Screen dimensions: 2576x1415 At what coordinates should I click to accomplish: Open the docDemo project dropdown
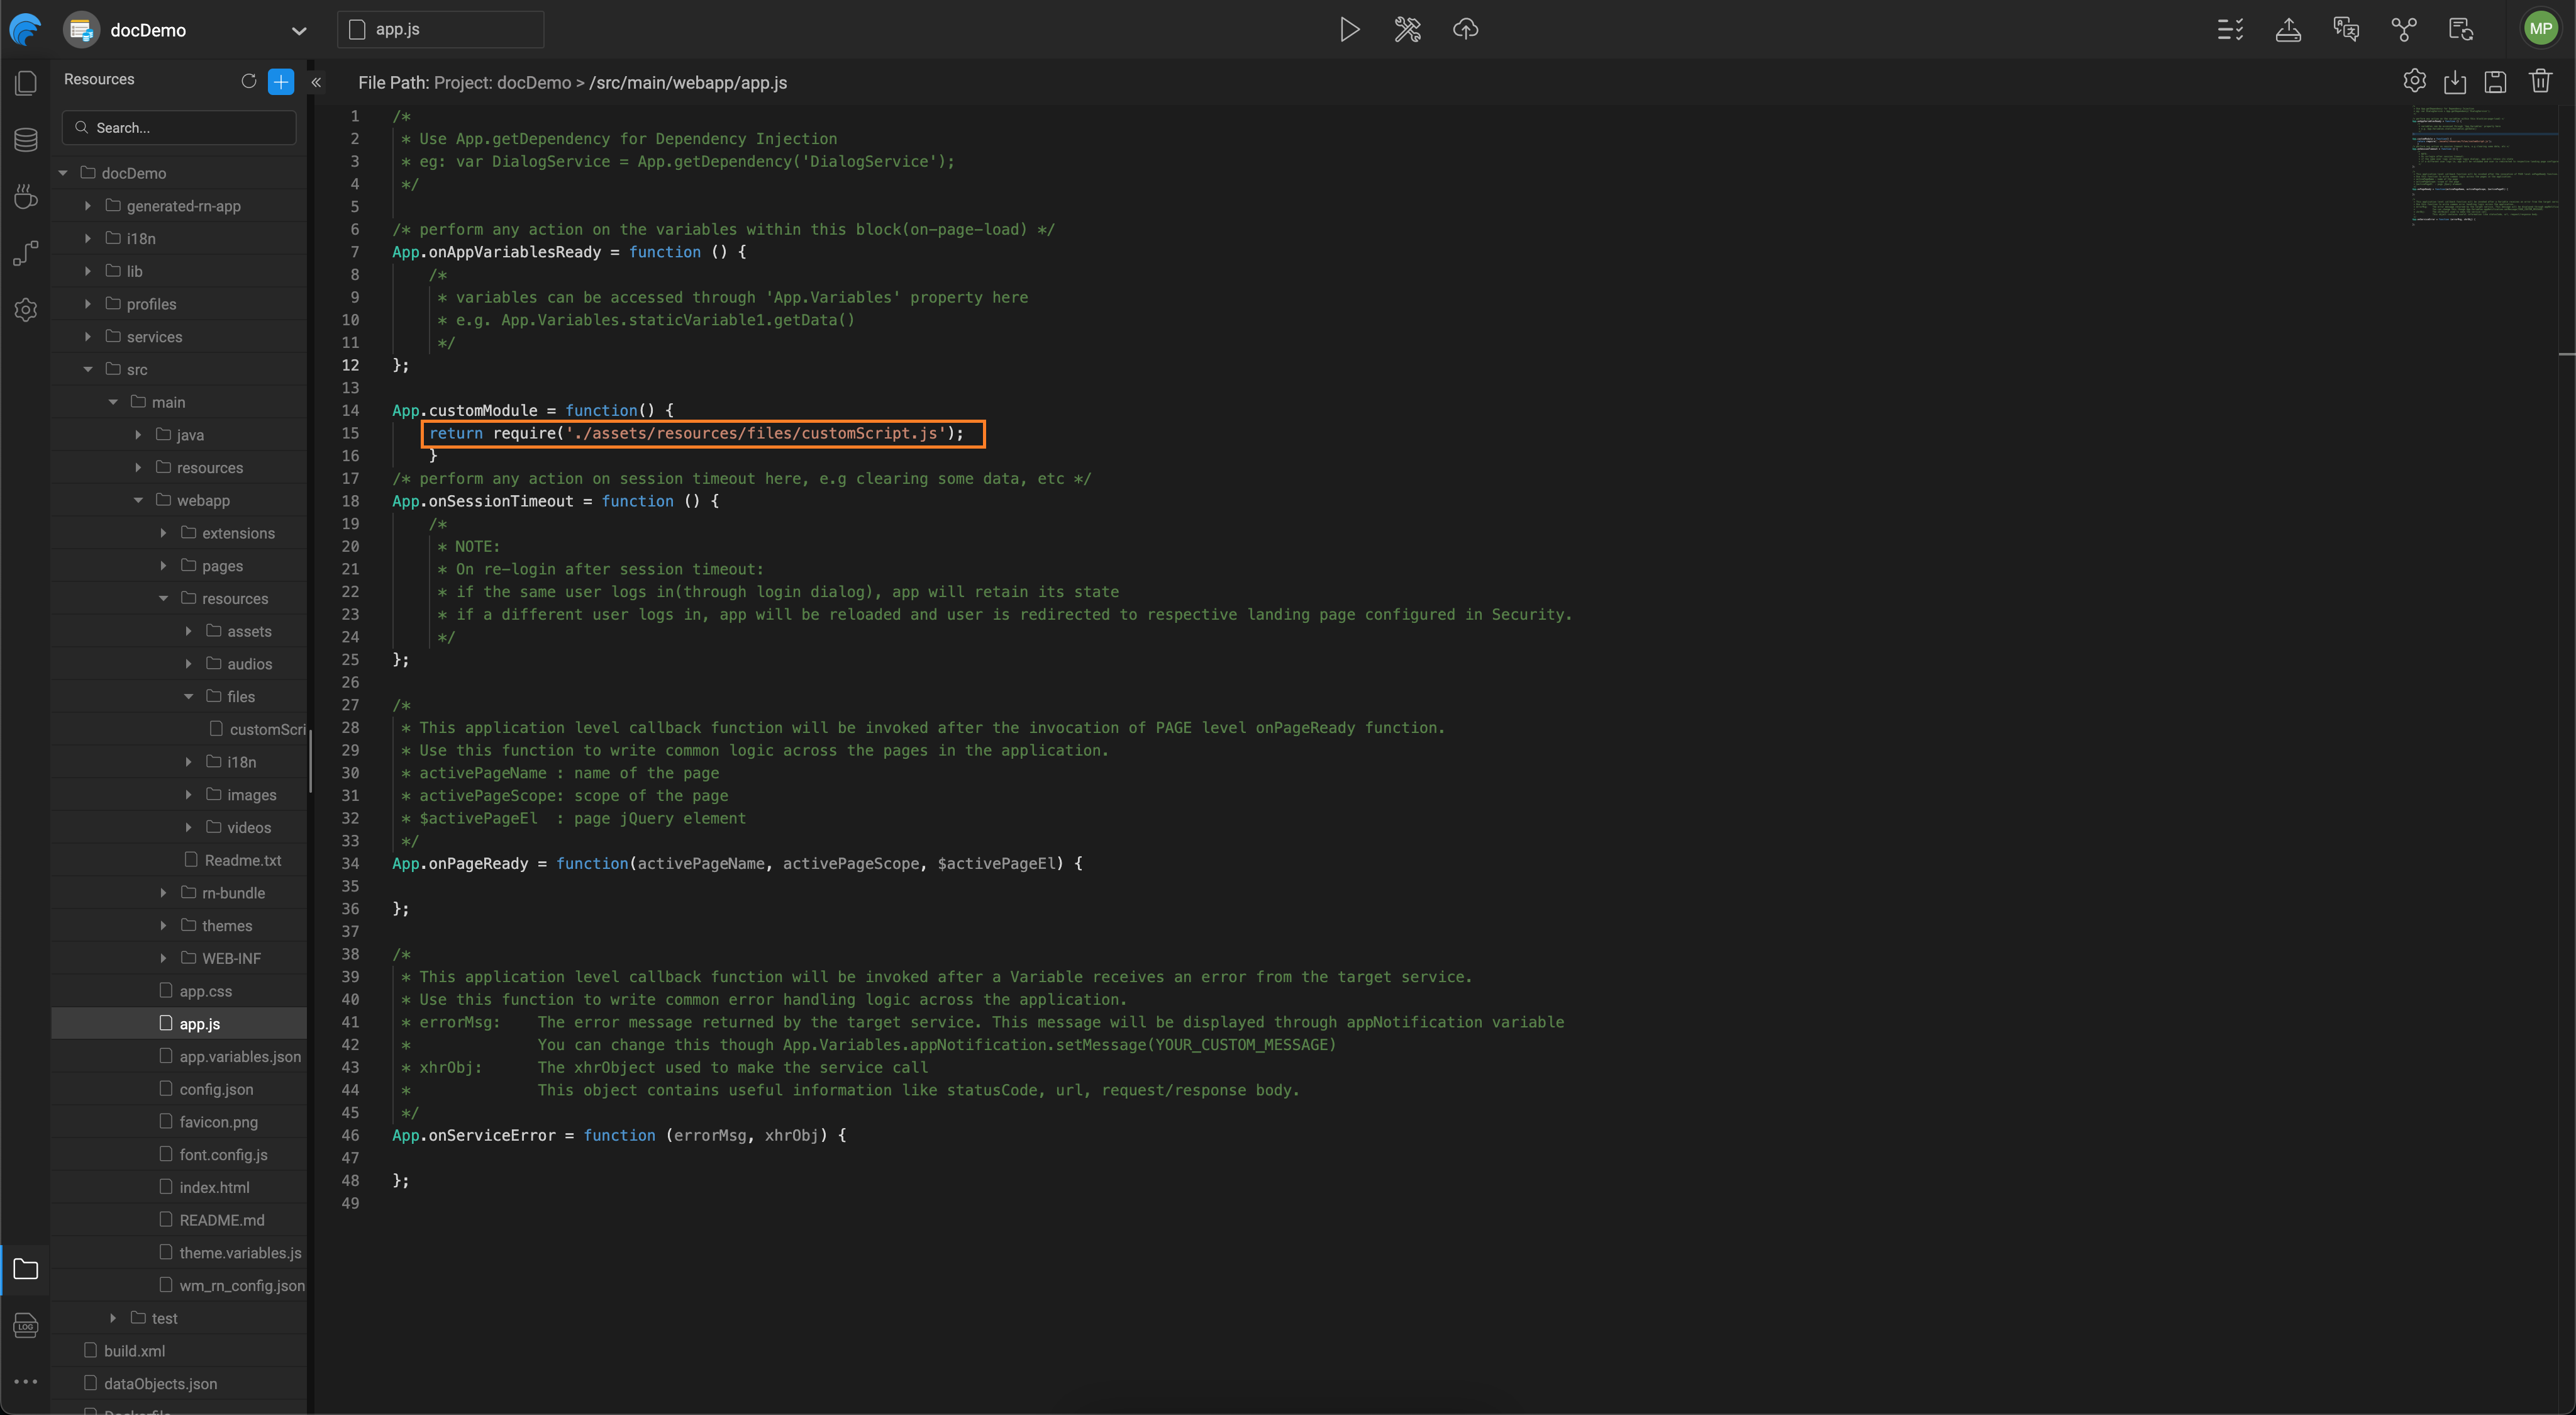click(x=298, y=31)
